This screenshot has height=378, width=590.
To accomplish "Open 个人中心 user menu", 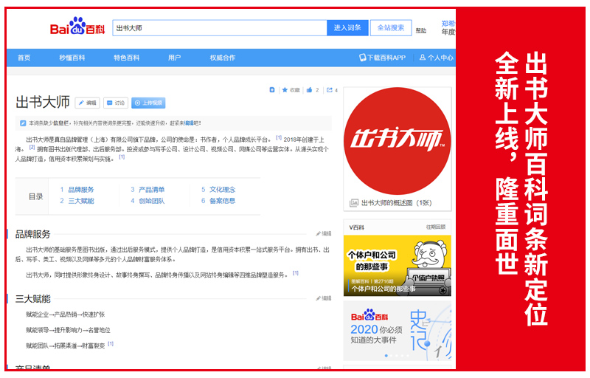I will [435, 58].
